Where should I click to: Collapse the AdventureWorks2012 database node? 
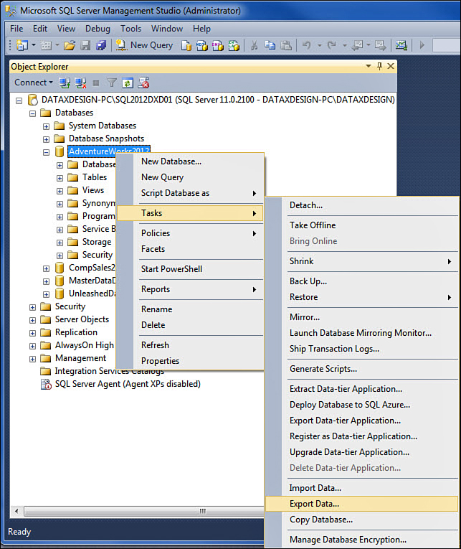47,152
